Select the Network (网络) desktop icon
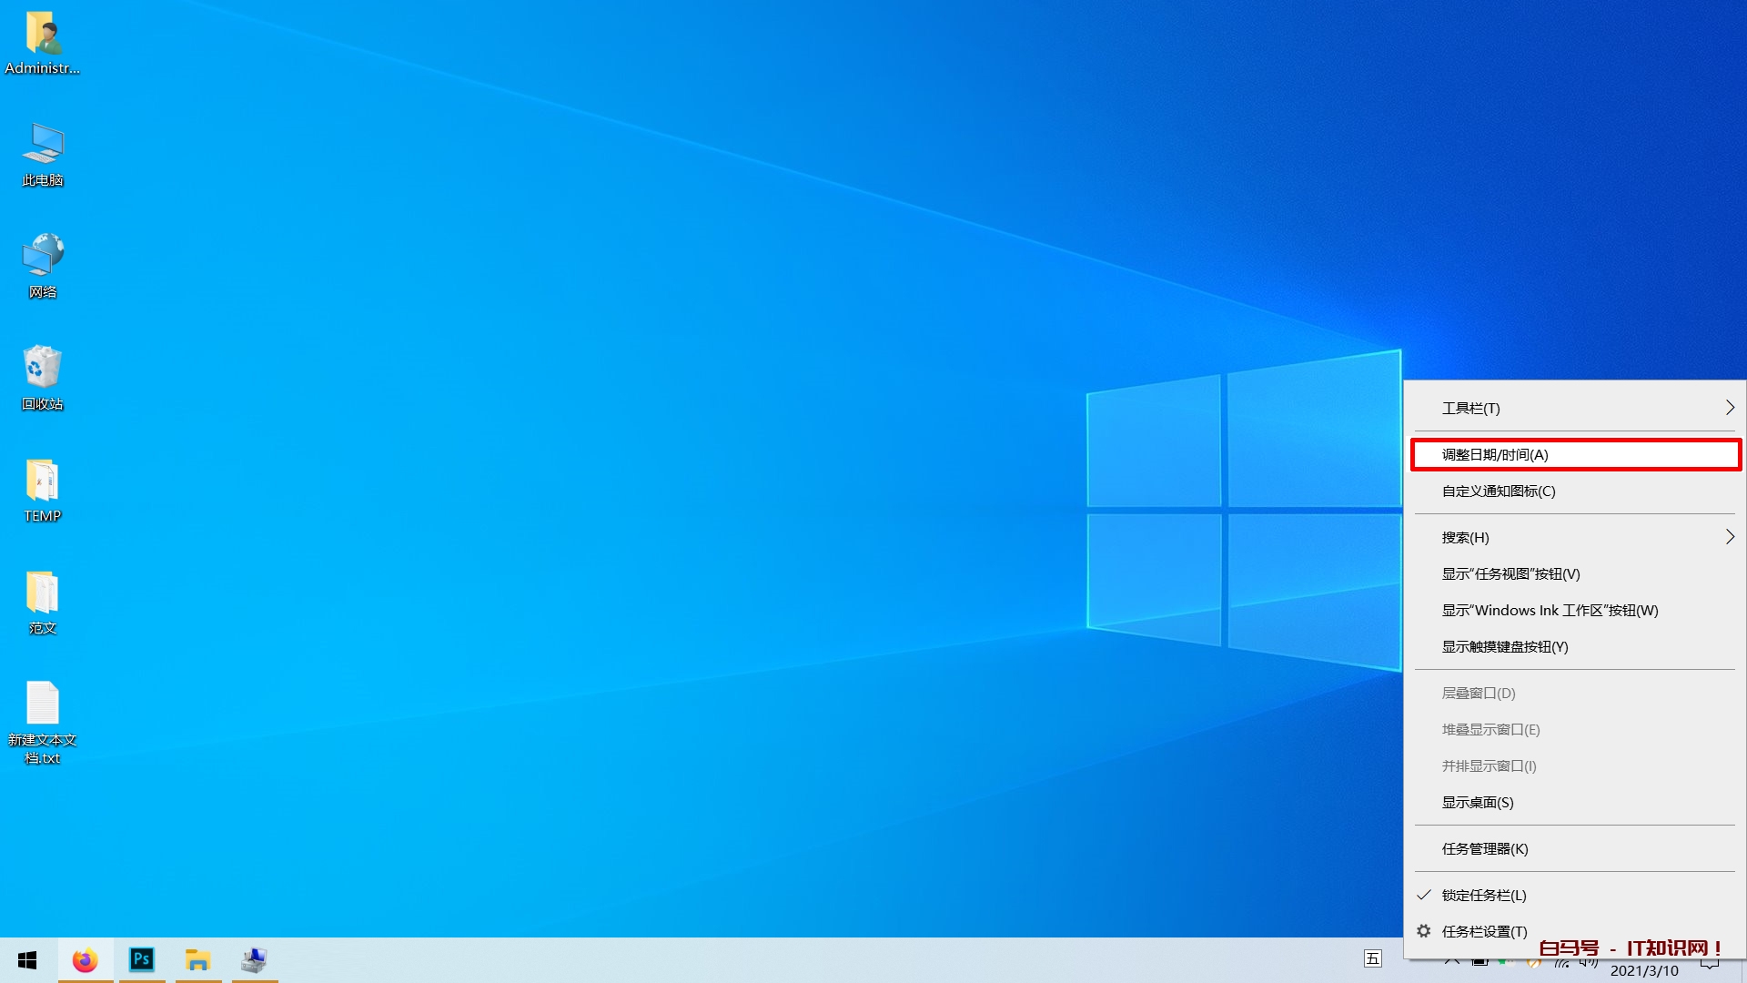Image resolution: width=1747 pixels, height=983 pixels. [42, 265]
